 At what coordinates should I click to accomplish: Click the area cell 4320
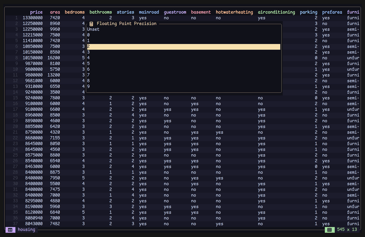[55, 132]
